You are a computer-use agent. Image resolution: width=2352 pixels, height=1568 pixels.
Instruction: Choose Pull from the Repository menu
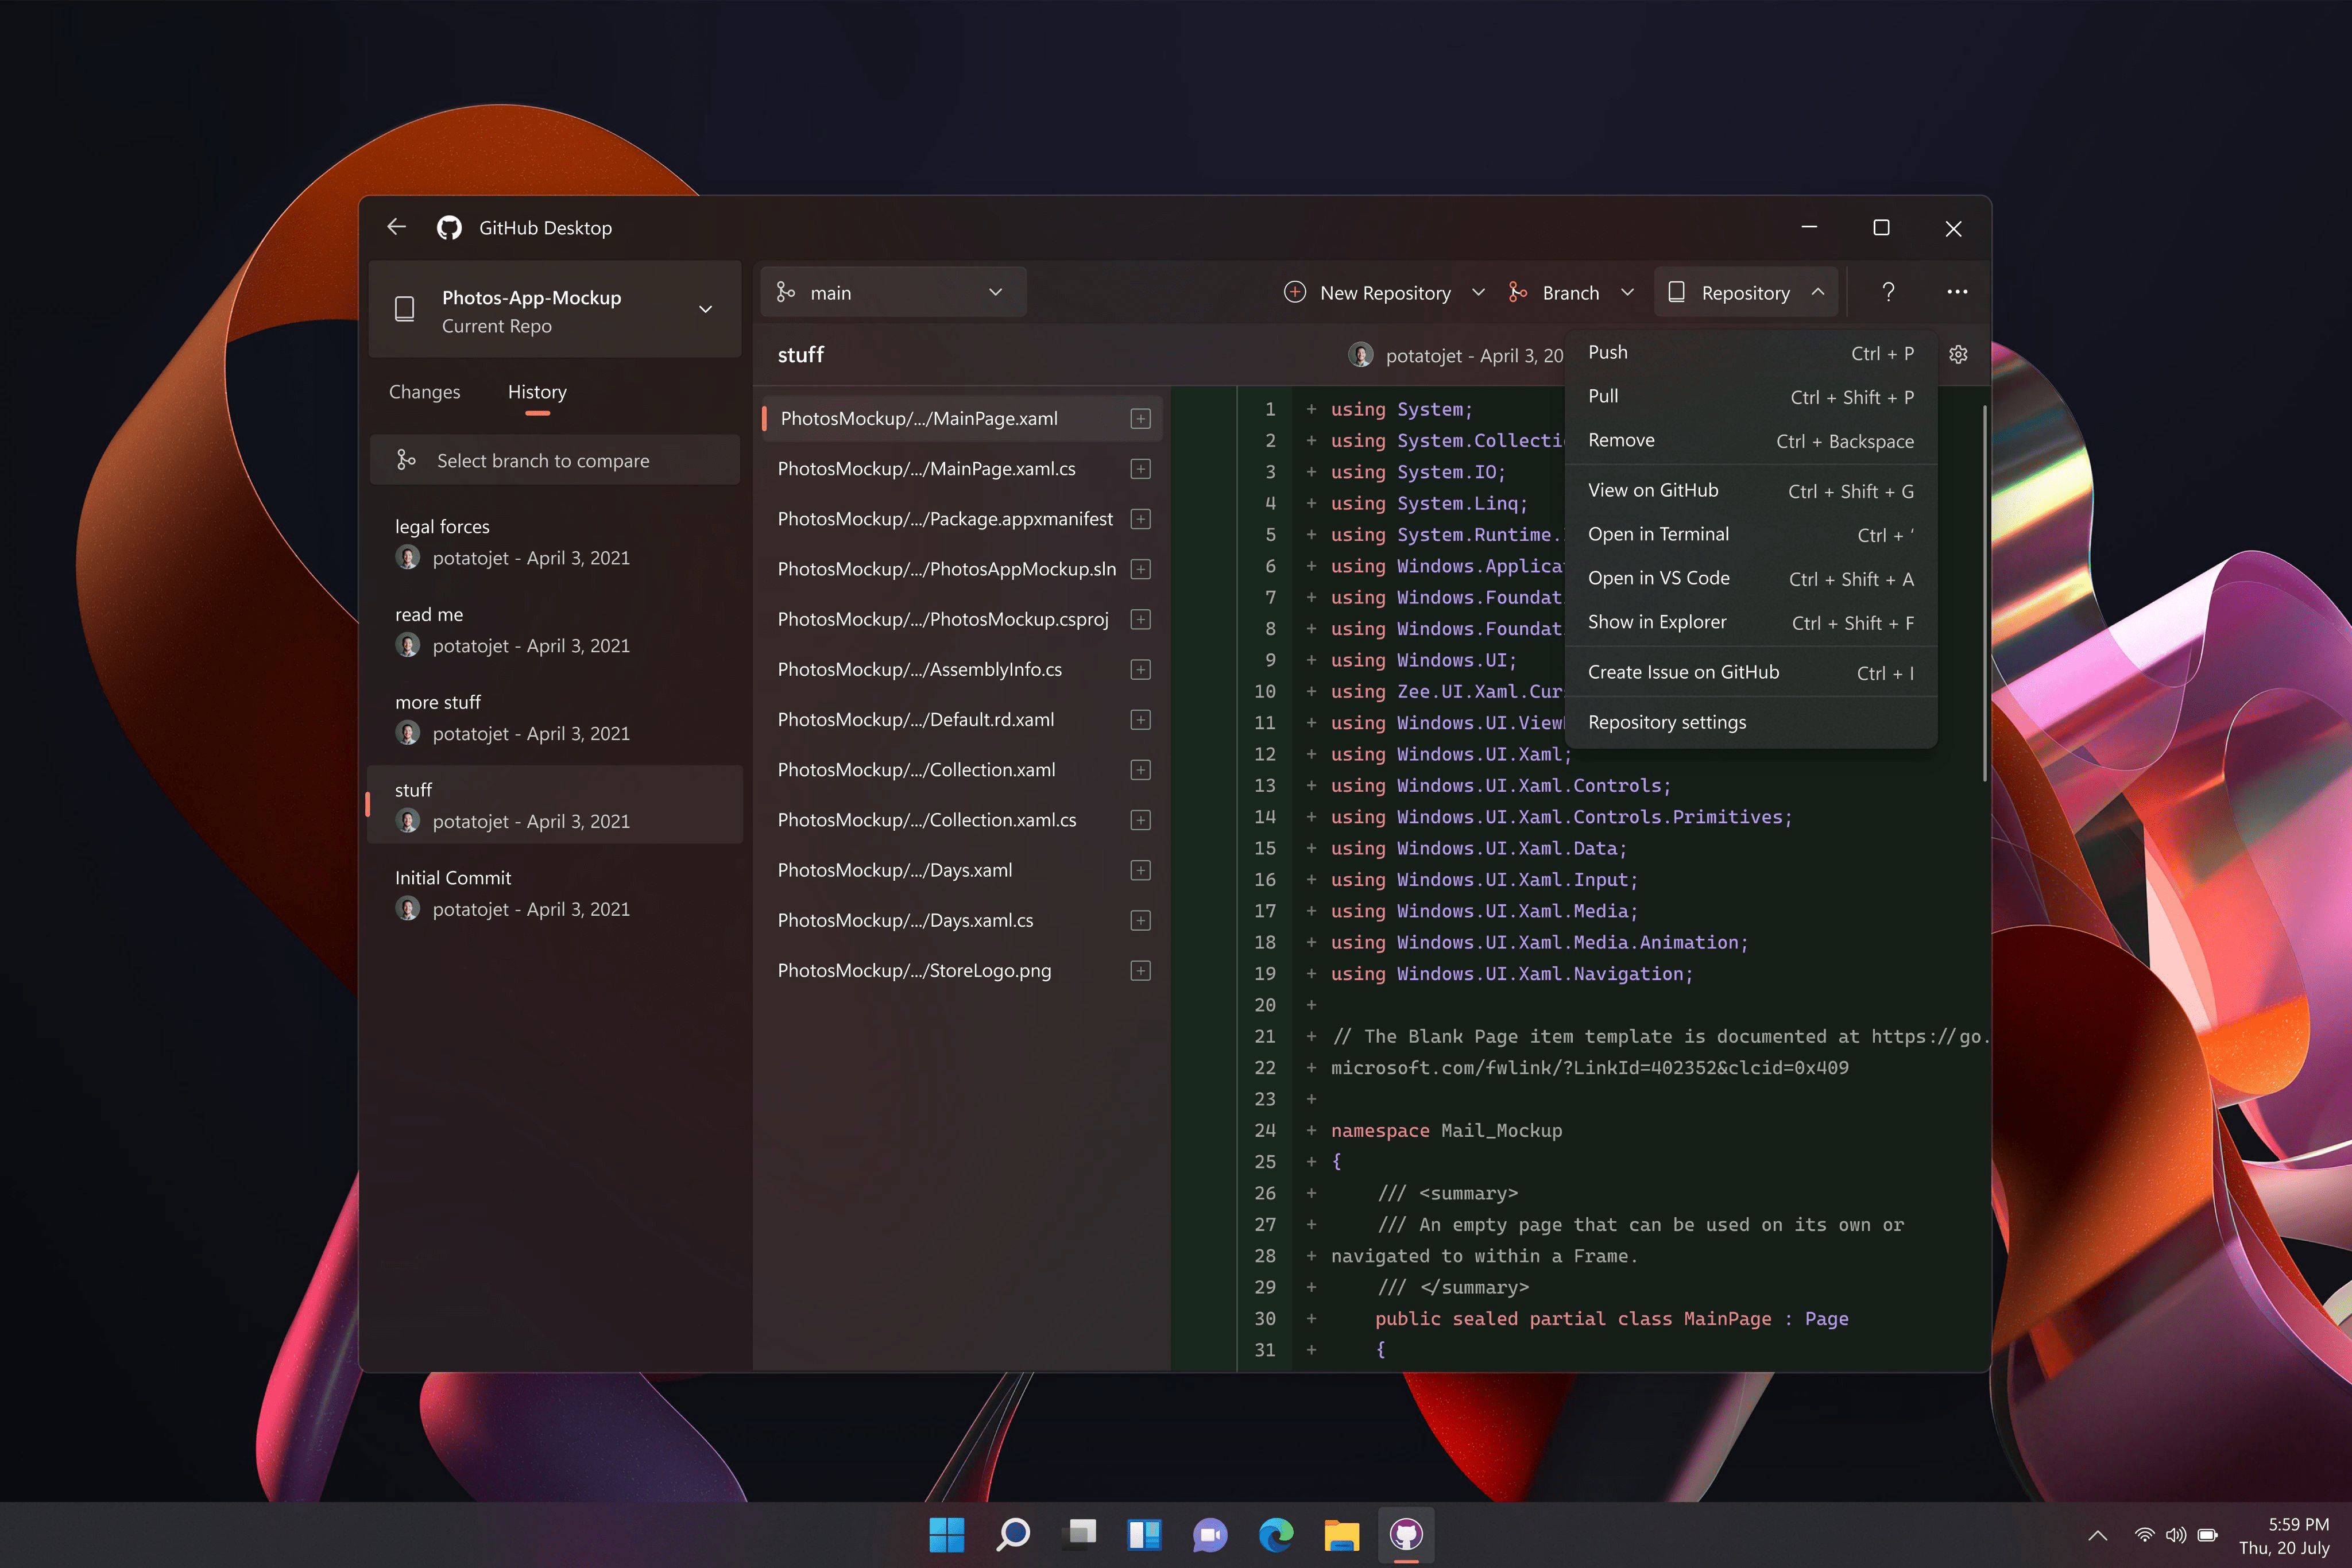pyautogui.click(x=1603, y=396)
